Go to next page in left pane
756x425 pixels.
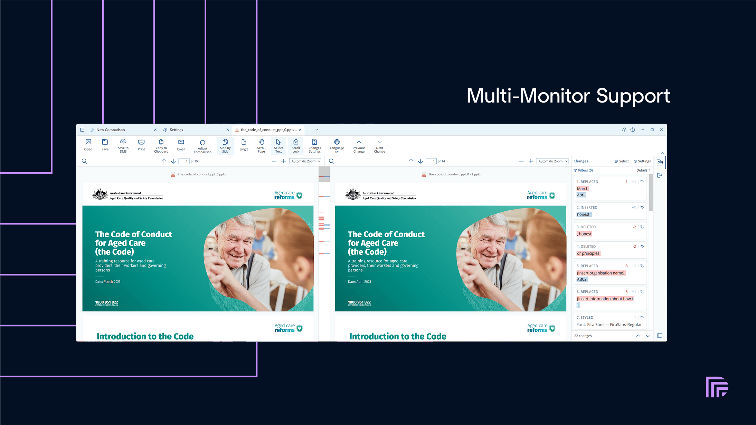point(173,161)
